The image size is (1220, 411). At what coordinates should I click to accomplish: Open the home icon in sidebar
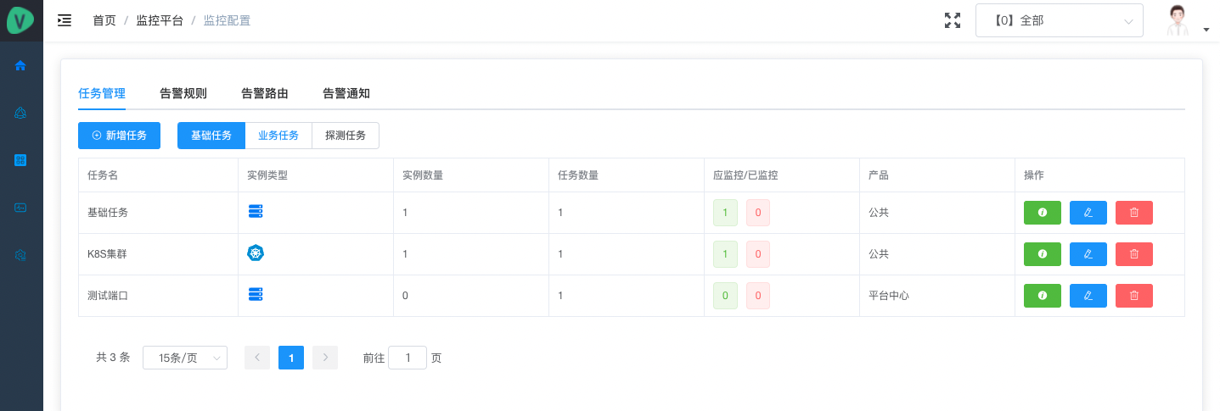pos(20,65)
